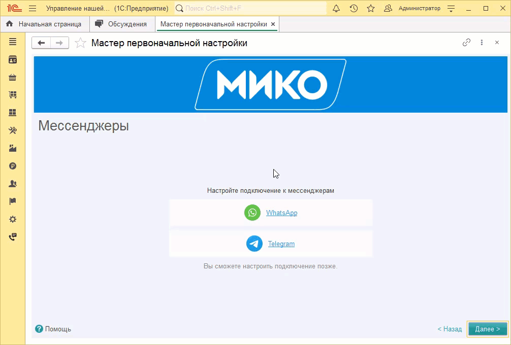This screenshot has width=511, height=345.
Task: Open the sidebar sections hamburger menu
Action: pos(13,42)
